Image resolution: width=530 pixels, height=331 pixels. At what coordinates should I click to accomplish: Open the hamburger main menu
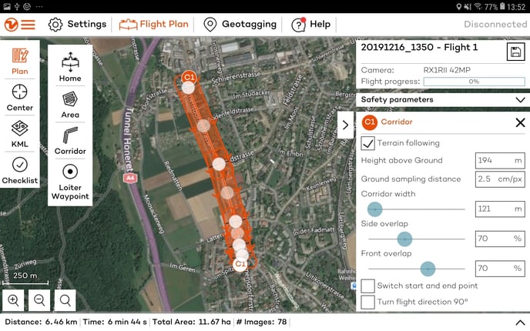28,24
